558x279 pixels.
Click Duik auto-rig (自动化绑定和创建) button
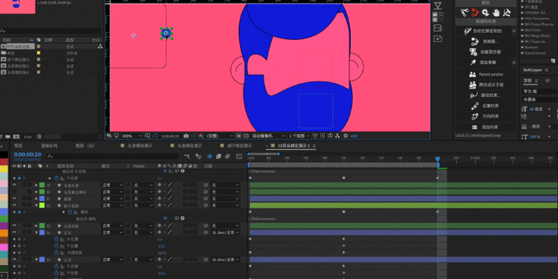[484, 31]
